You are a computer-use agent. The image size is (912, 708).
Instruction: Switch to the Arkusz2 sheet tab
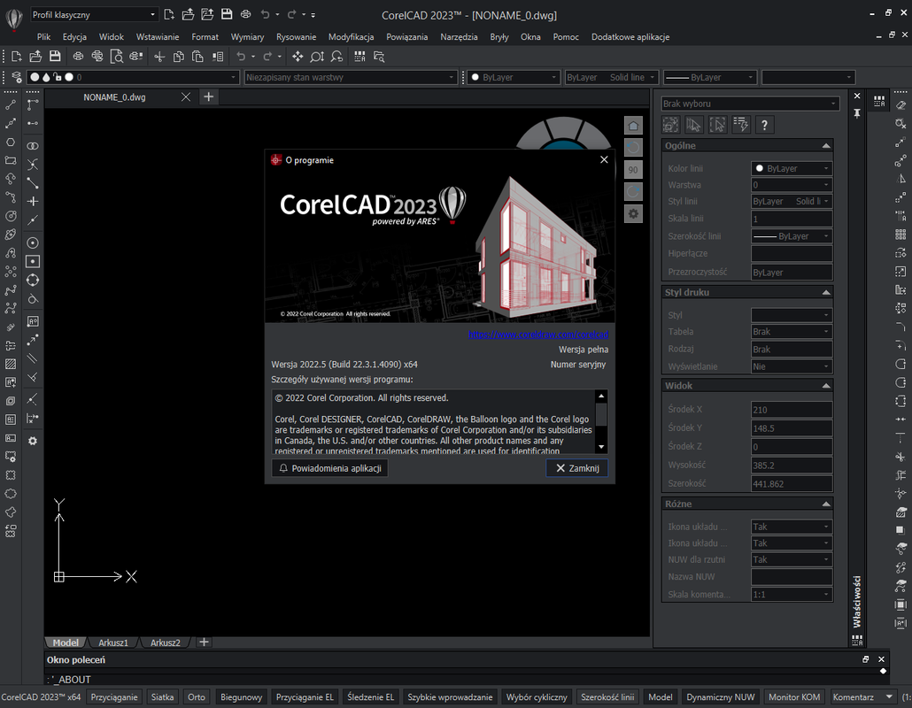click(x=166, y=643)
